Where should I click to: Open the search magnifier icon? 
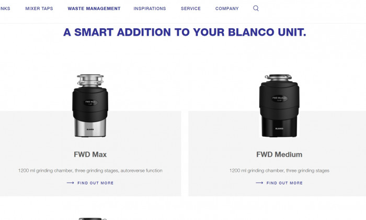click(256, 8)
